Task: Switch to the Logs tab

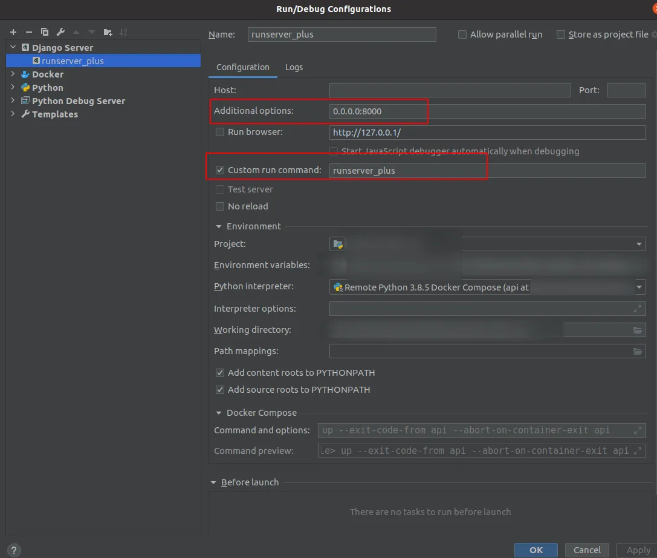Action: [x=294, y=67]
